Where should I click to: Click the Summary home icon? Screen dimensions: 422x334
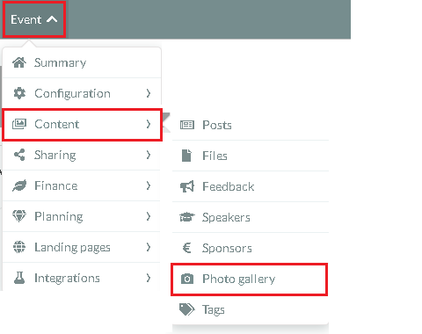point(19,62)
